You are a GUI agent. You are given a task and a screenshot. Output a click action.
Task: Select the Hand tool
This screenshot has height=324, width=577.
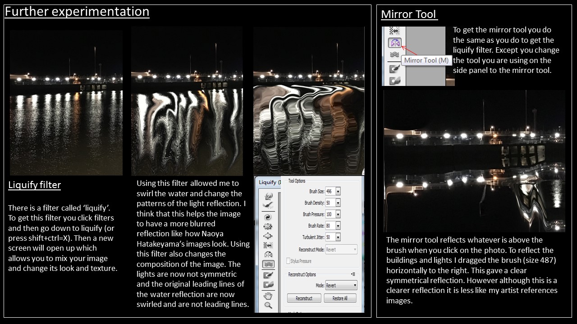click(268, 296)
